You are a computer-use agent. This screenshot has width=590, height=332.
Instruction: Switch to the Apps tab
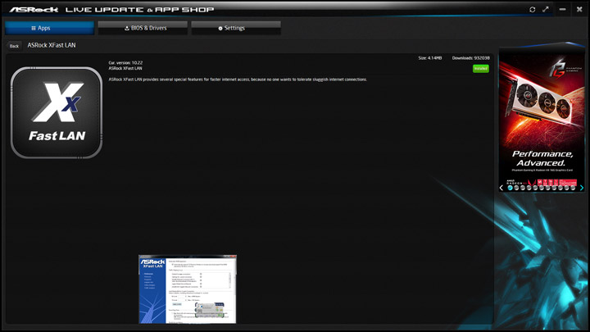coord(49,28)
